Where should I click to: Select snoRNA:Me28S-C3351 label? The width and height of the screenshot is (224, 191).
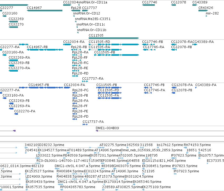click(93, 19)
